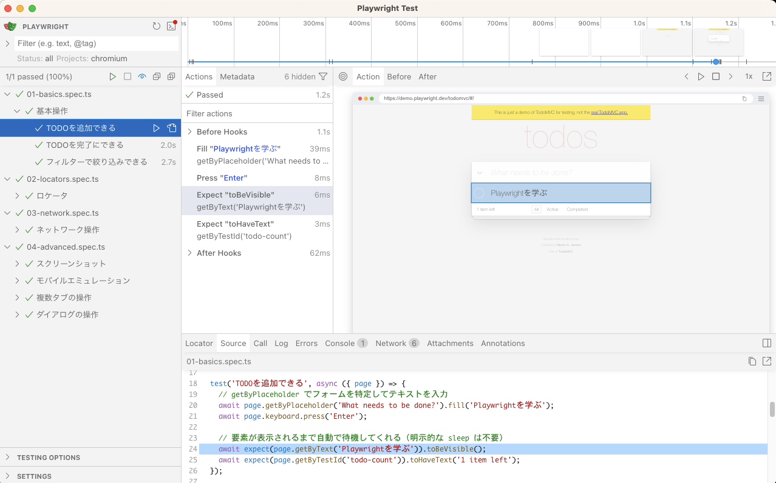The image size is (776, 483).
Task: Expand the Before Hooks action
Action: (x=189, y=132)
